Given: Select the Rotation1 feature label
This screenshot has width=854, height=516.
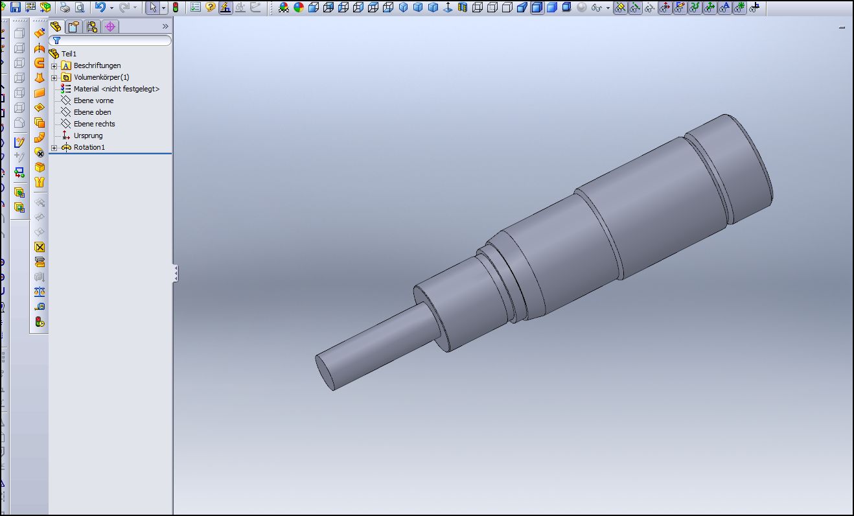Looking at the screenshot, I should pyautogui.click(x=89, y=147).
